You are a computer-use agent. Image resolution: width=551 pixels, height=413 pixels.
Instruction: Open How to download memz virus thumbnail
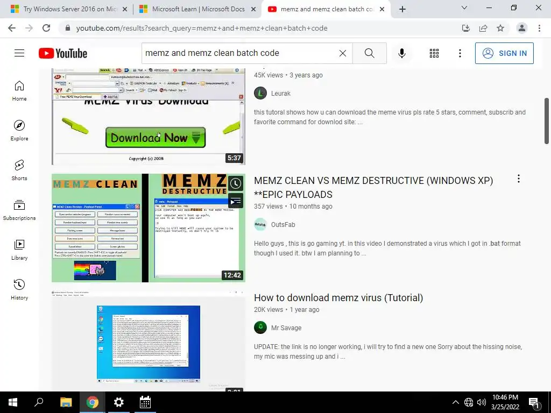[x=149, y=341]
